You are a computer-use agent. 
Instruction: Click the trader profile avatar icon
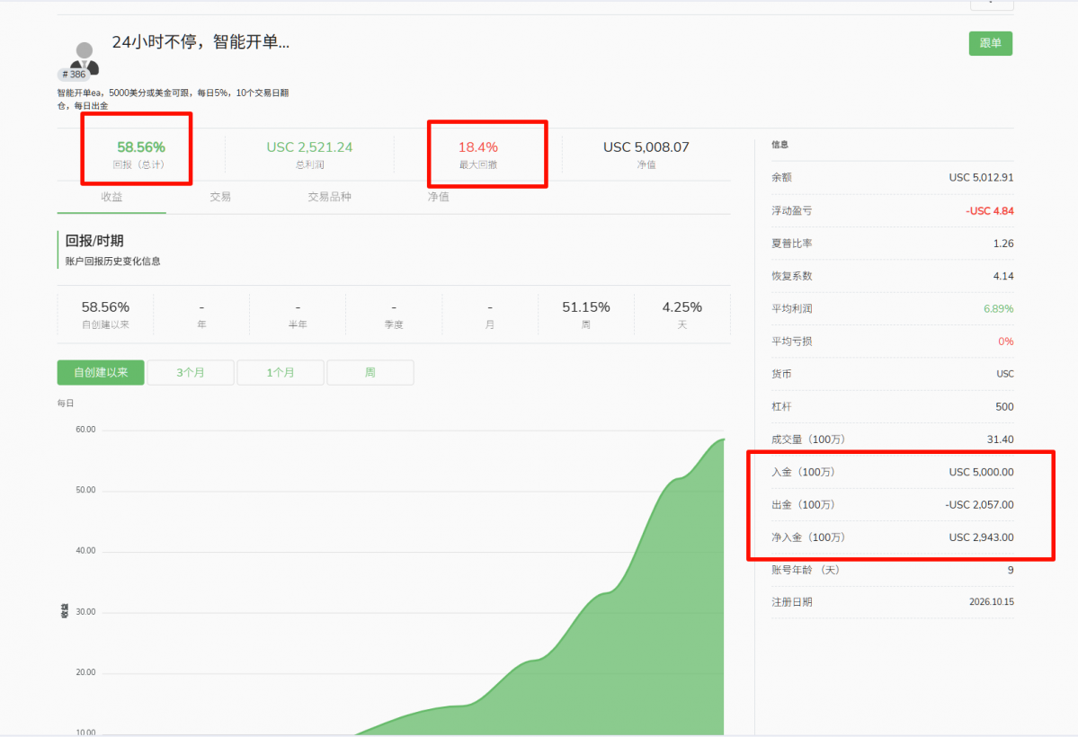(85, 58)
